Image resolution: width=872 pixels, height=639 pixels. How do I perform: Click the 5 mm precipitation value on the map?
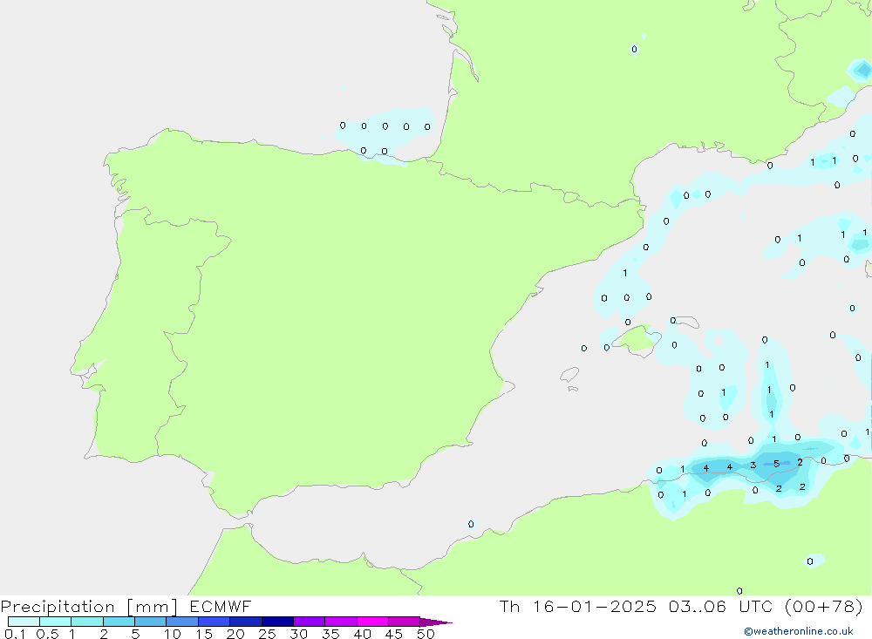[x=776, y=464]
